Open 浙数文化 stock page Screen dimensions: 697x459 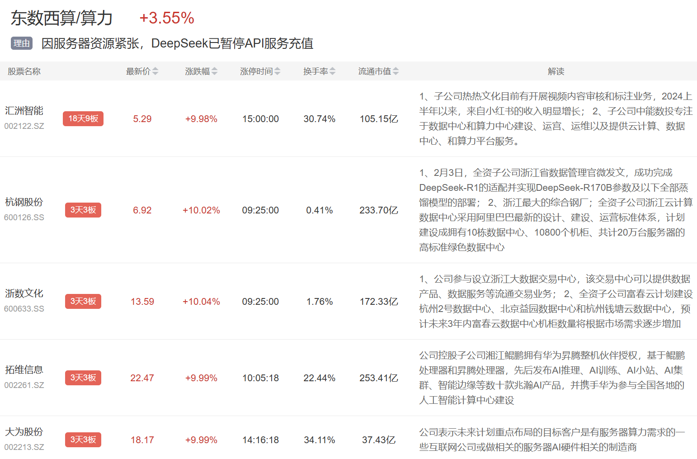(x=24, y=293)
